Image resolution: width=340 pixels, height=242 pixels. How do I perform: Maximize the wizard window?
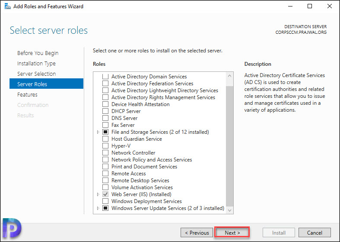click(310, 6)
